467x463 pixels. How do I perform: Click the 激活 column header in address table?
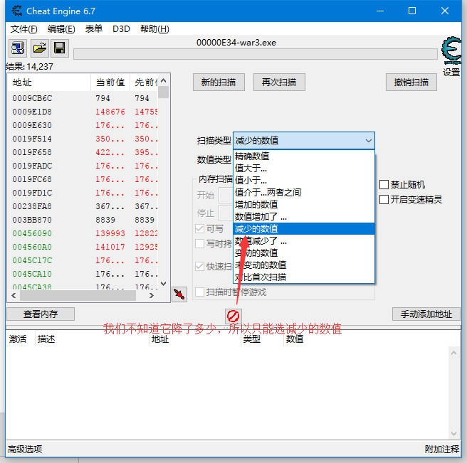coord(18,339)
